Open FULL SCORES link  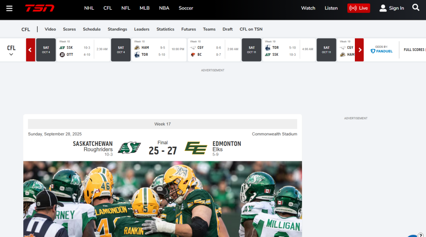414,49
